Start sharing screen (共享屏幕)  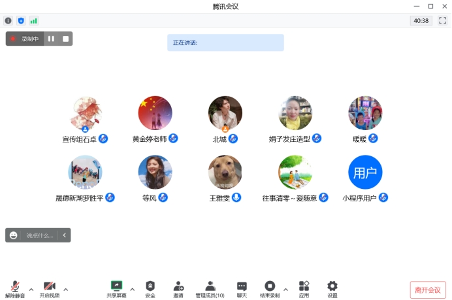click(117, 288)
